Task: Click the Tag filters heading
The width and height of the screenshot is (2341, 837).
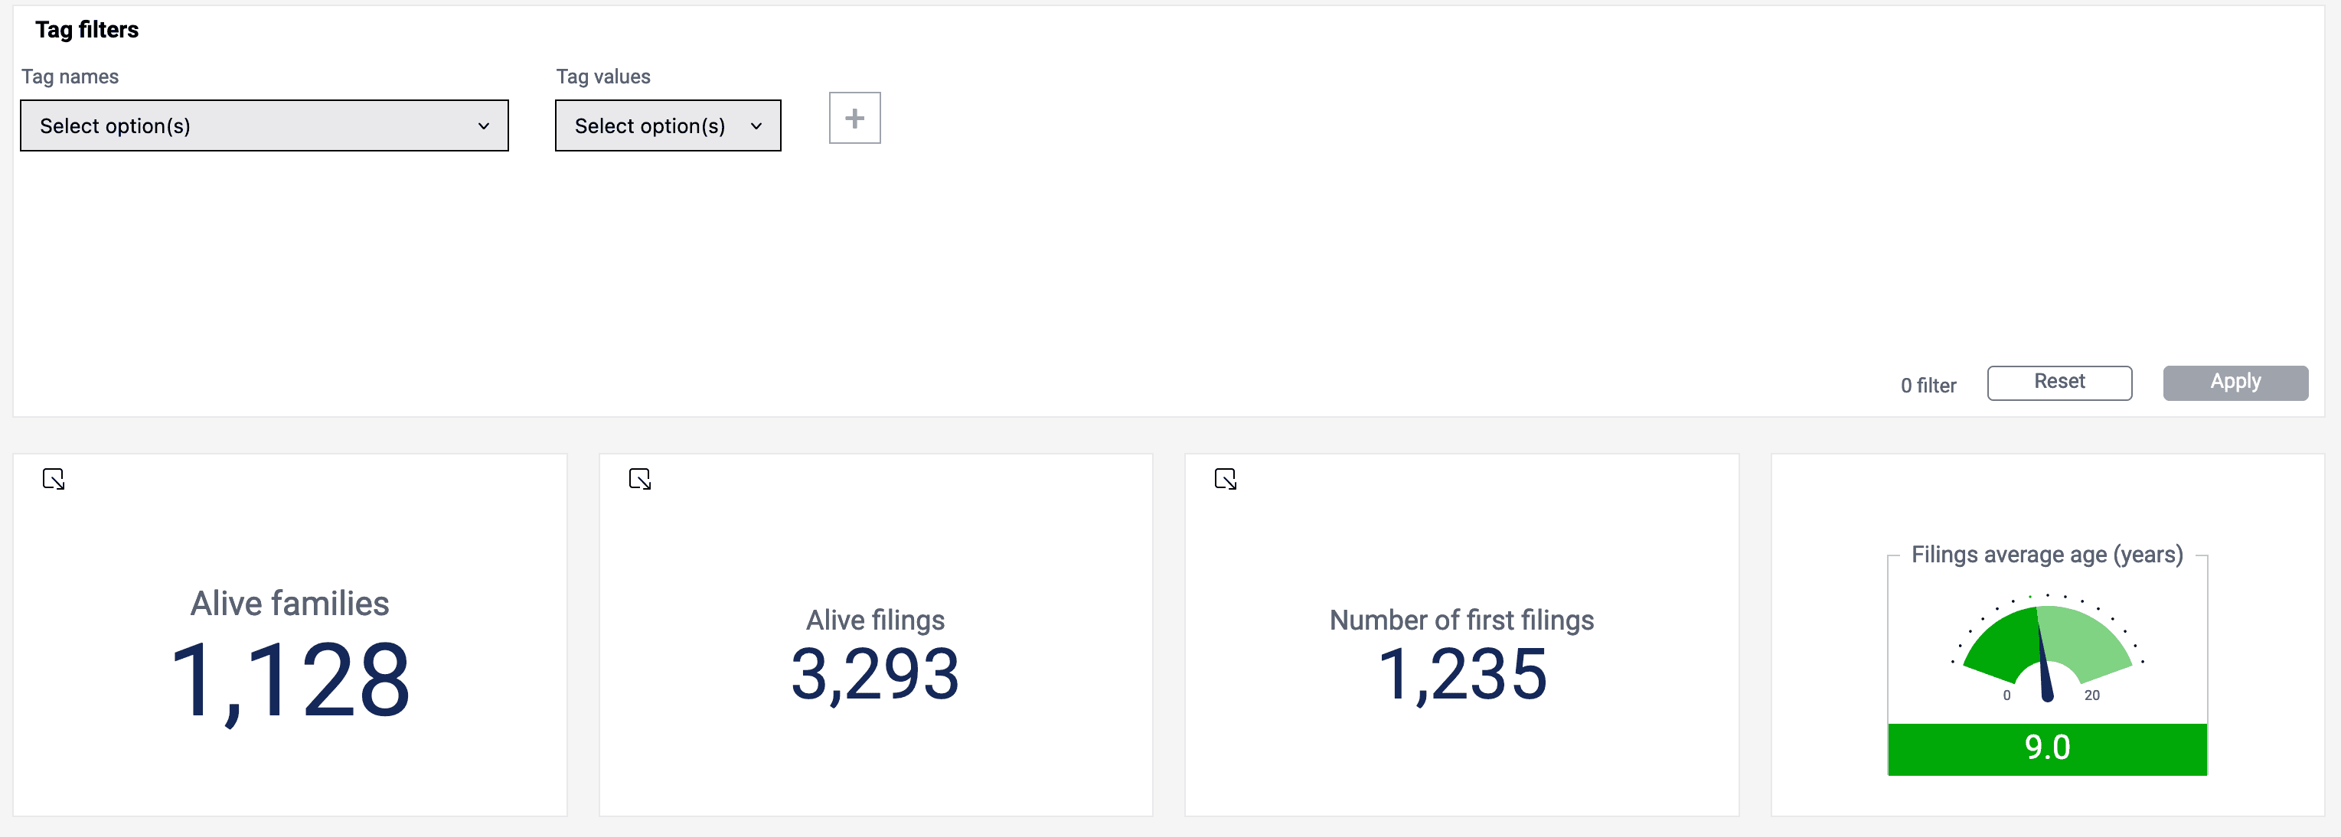Action: [x=87, y=30]
